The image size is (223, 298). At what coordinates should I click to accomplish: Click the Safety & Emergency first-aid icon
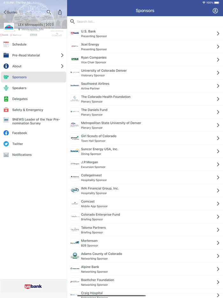6,110
